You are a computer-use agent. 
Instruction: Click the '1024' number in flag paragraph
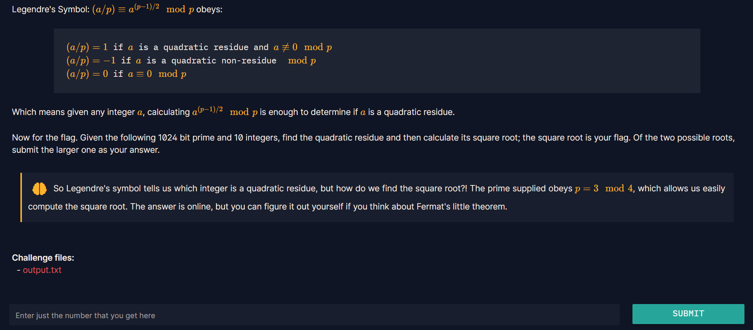click(168, 138)
